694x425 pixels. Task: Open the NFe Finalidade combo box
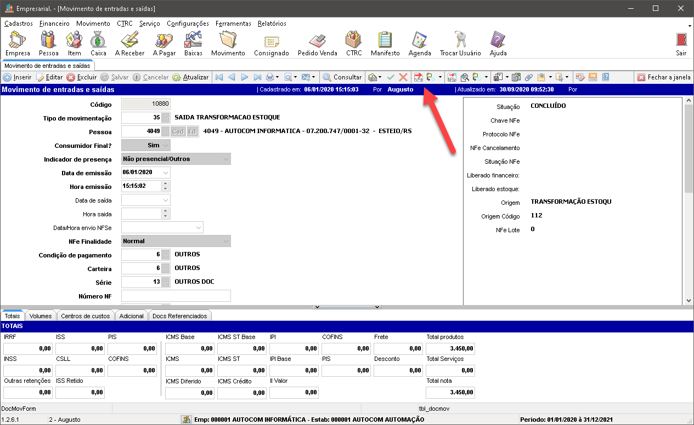pyautogui.click(x=225, y=241)
